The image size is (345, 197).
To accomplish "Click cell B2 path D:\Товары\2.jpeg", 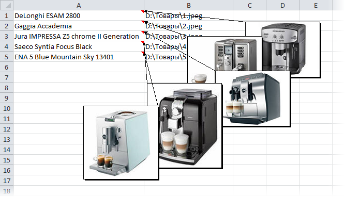I will tap(189, 26).
